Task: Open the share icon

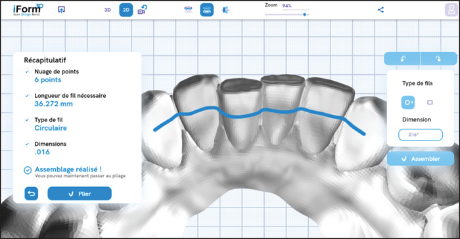Action: click(x=380, y=10)
